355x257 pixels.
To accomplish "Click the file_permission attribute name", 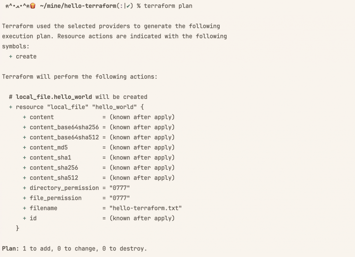I will point(55,198).
